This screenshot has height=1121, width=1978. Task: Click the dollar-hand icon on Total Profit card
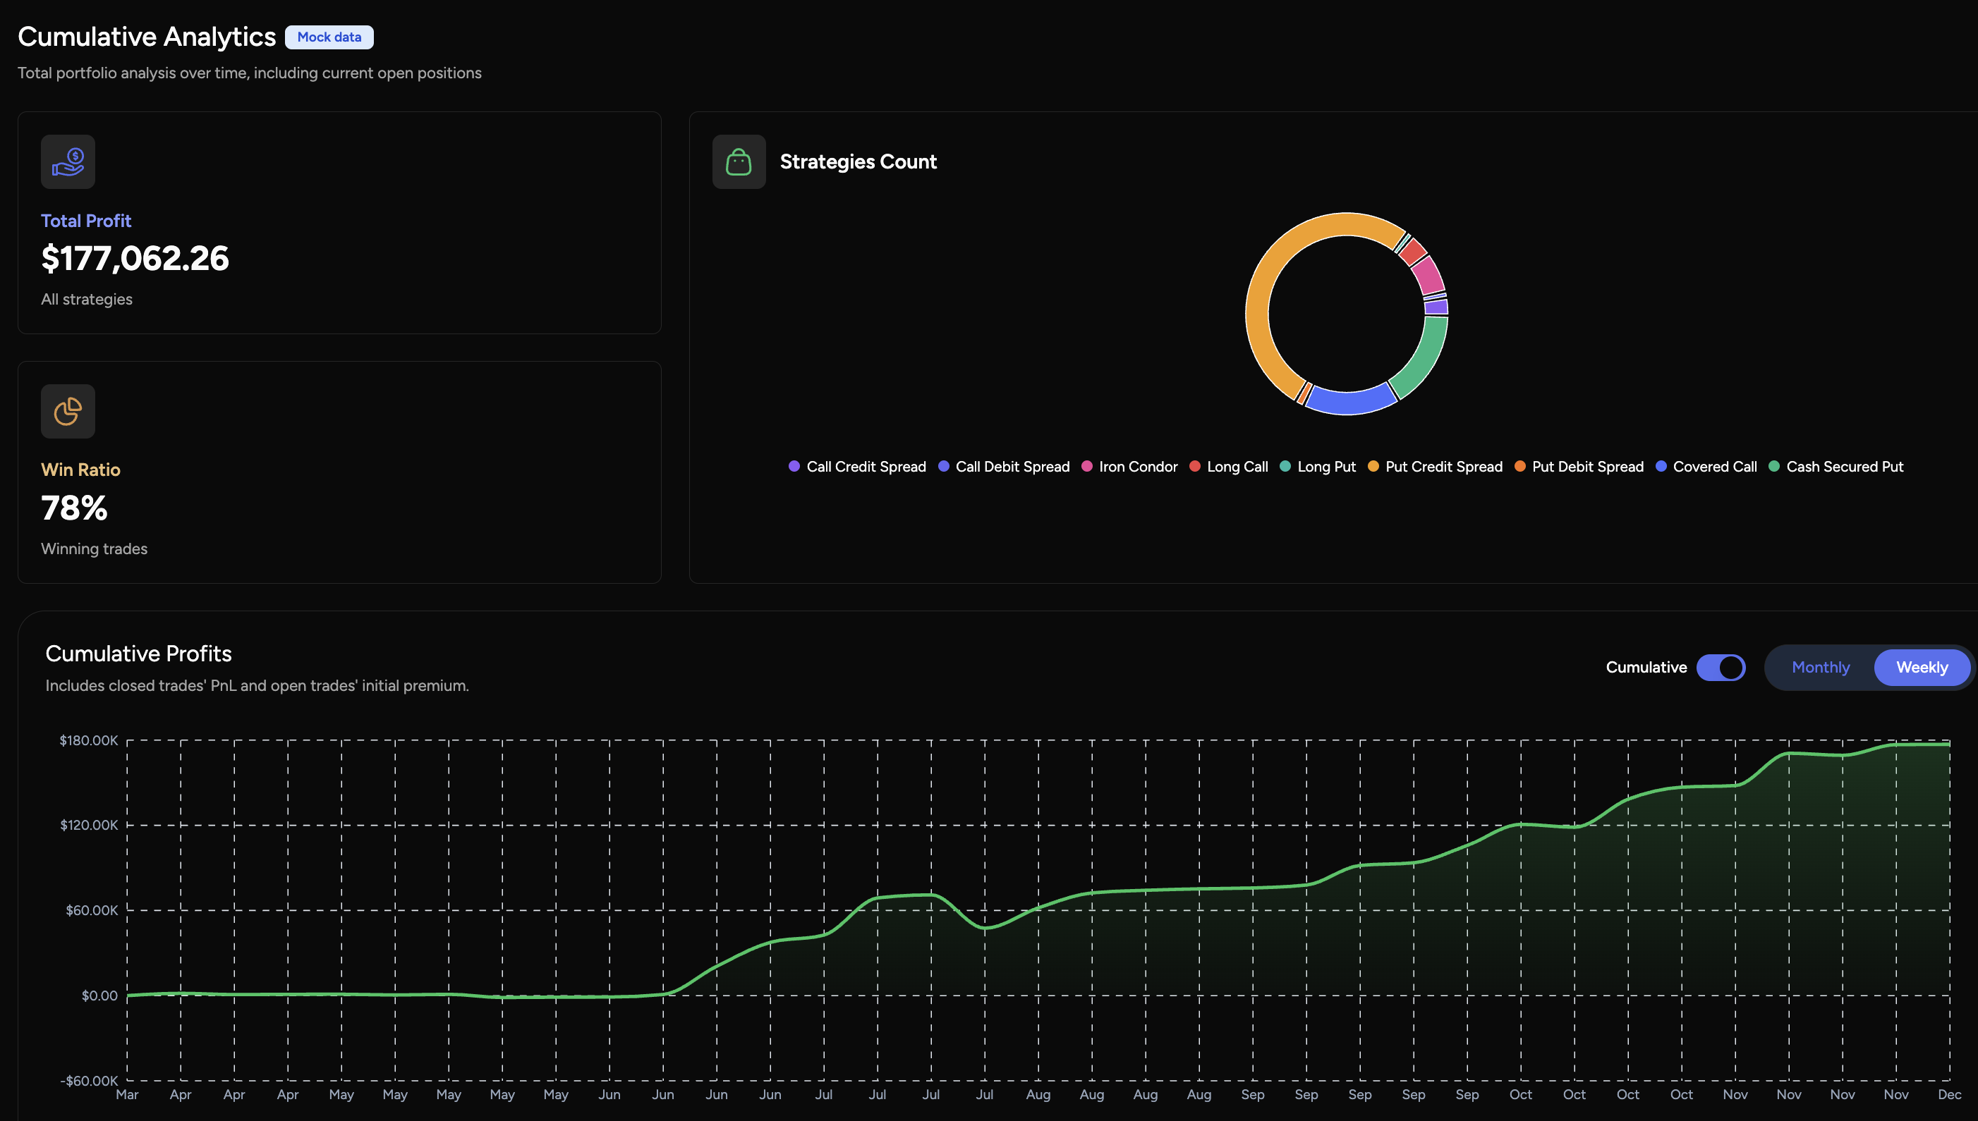pos(68,161)
